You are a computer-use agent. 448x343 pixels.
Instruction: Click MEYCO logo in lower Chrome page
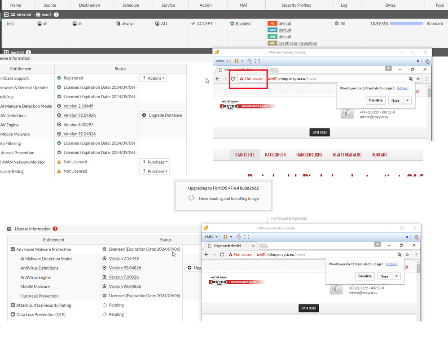point(219,282)
